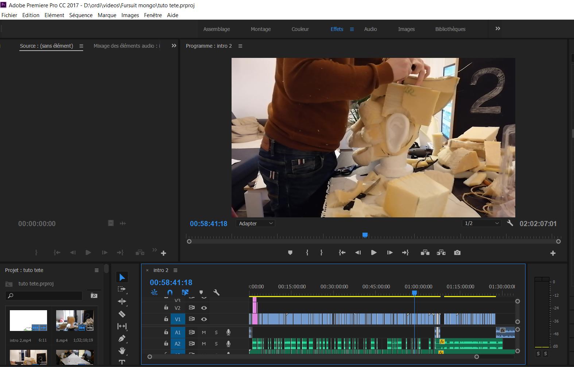Select the Razor tool in the toolbar
The height and width of the screenshot is (367, 574).
122,314
